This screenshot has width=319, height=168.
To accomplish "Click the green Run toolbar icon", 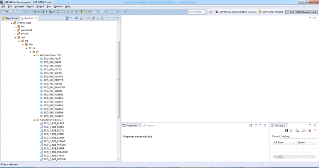I will tap(43, 12).
